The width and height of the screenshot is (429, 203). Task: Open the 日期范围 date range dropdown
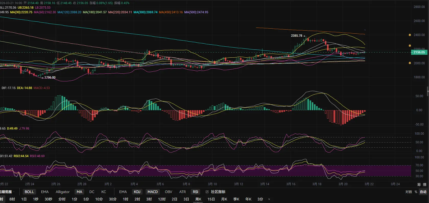[6, 192]
